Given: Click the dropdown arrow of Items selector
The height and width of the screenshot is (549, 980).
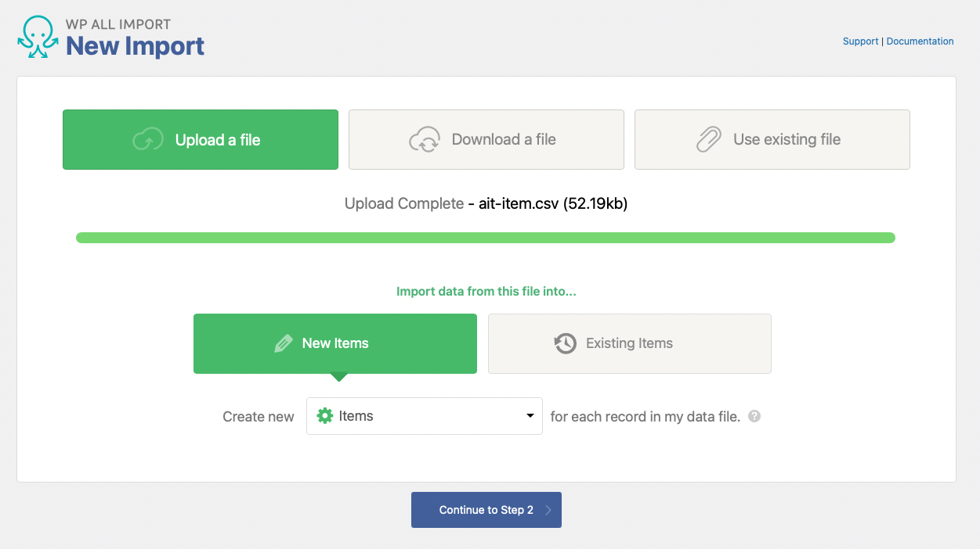Looking at the screenshot, I should click(530, 416).
